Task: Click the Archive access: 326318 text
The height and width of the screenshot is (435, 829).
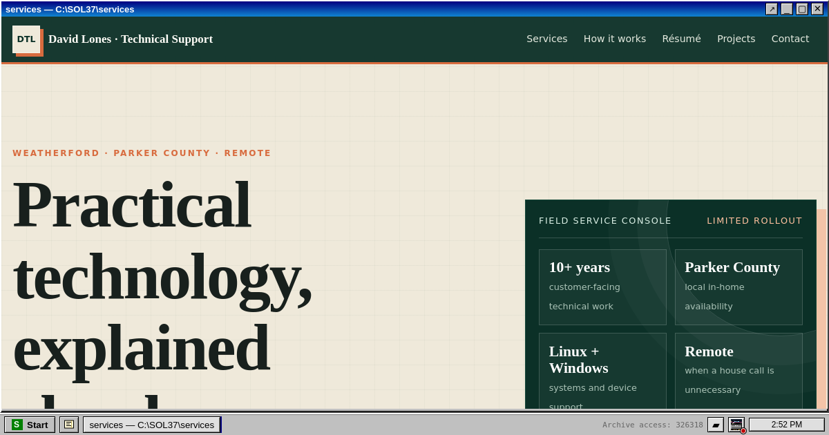Action: click(653, 425)
